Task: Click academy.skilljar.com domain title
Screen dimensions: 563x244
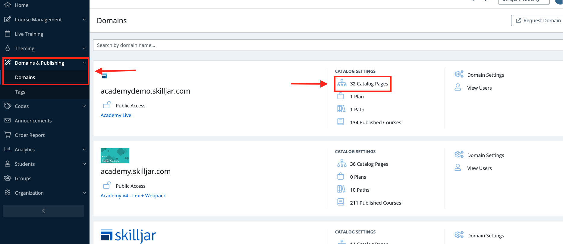Action: tap(136, 171)
